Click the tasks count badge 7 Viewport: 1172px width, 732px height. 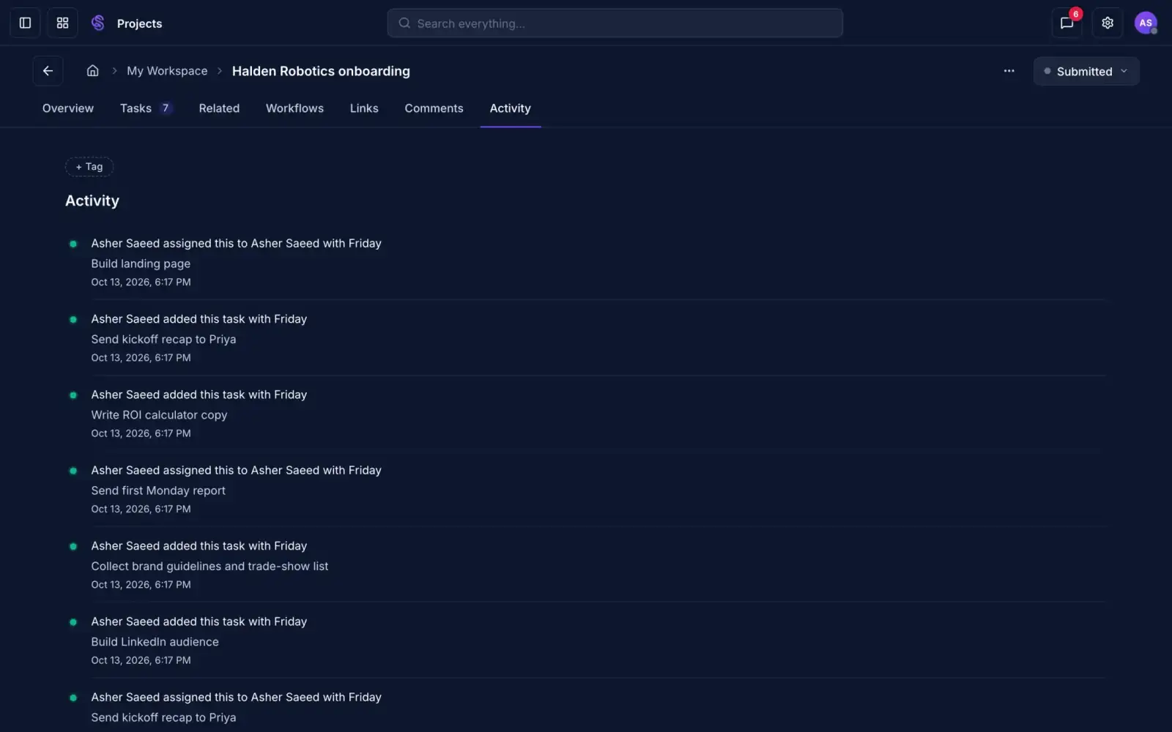click(x=166, y=108)
